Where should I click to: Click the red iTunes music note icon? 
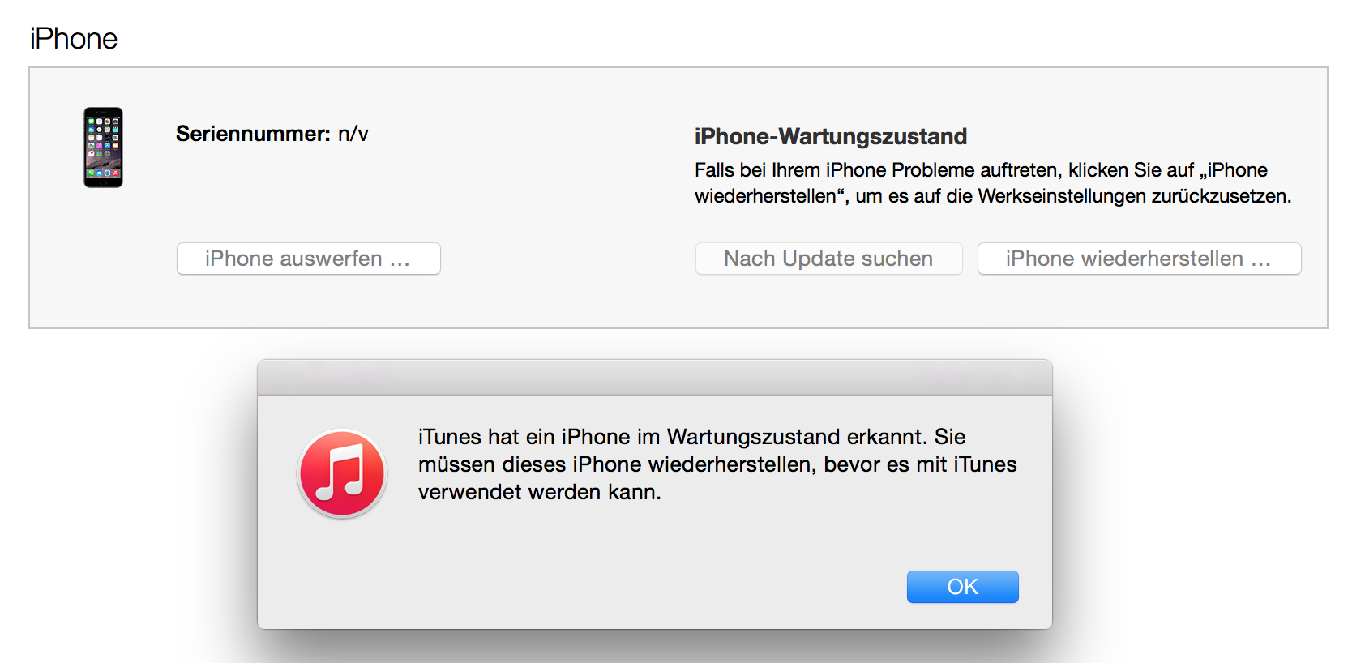pos(342,473)
